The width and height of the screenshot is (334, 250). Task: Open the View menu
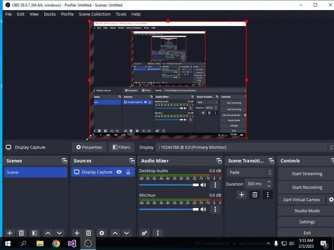coord(34,14)
